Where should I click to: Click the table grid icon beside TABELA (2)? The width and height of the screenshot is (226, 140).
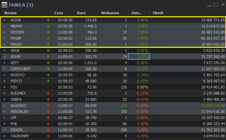(4, 5)
